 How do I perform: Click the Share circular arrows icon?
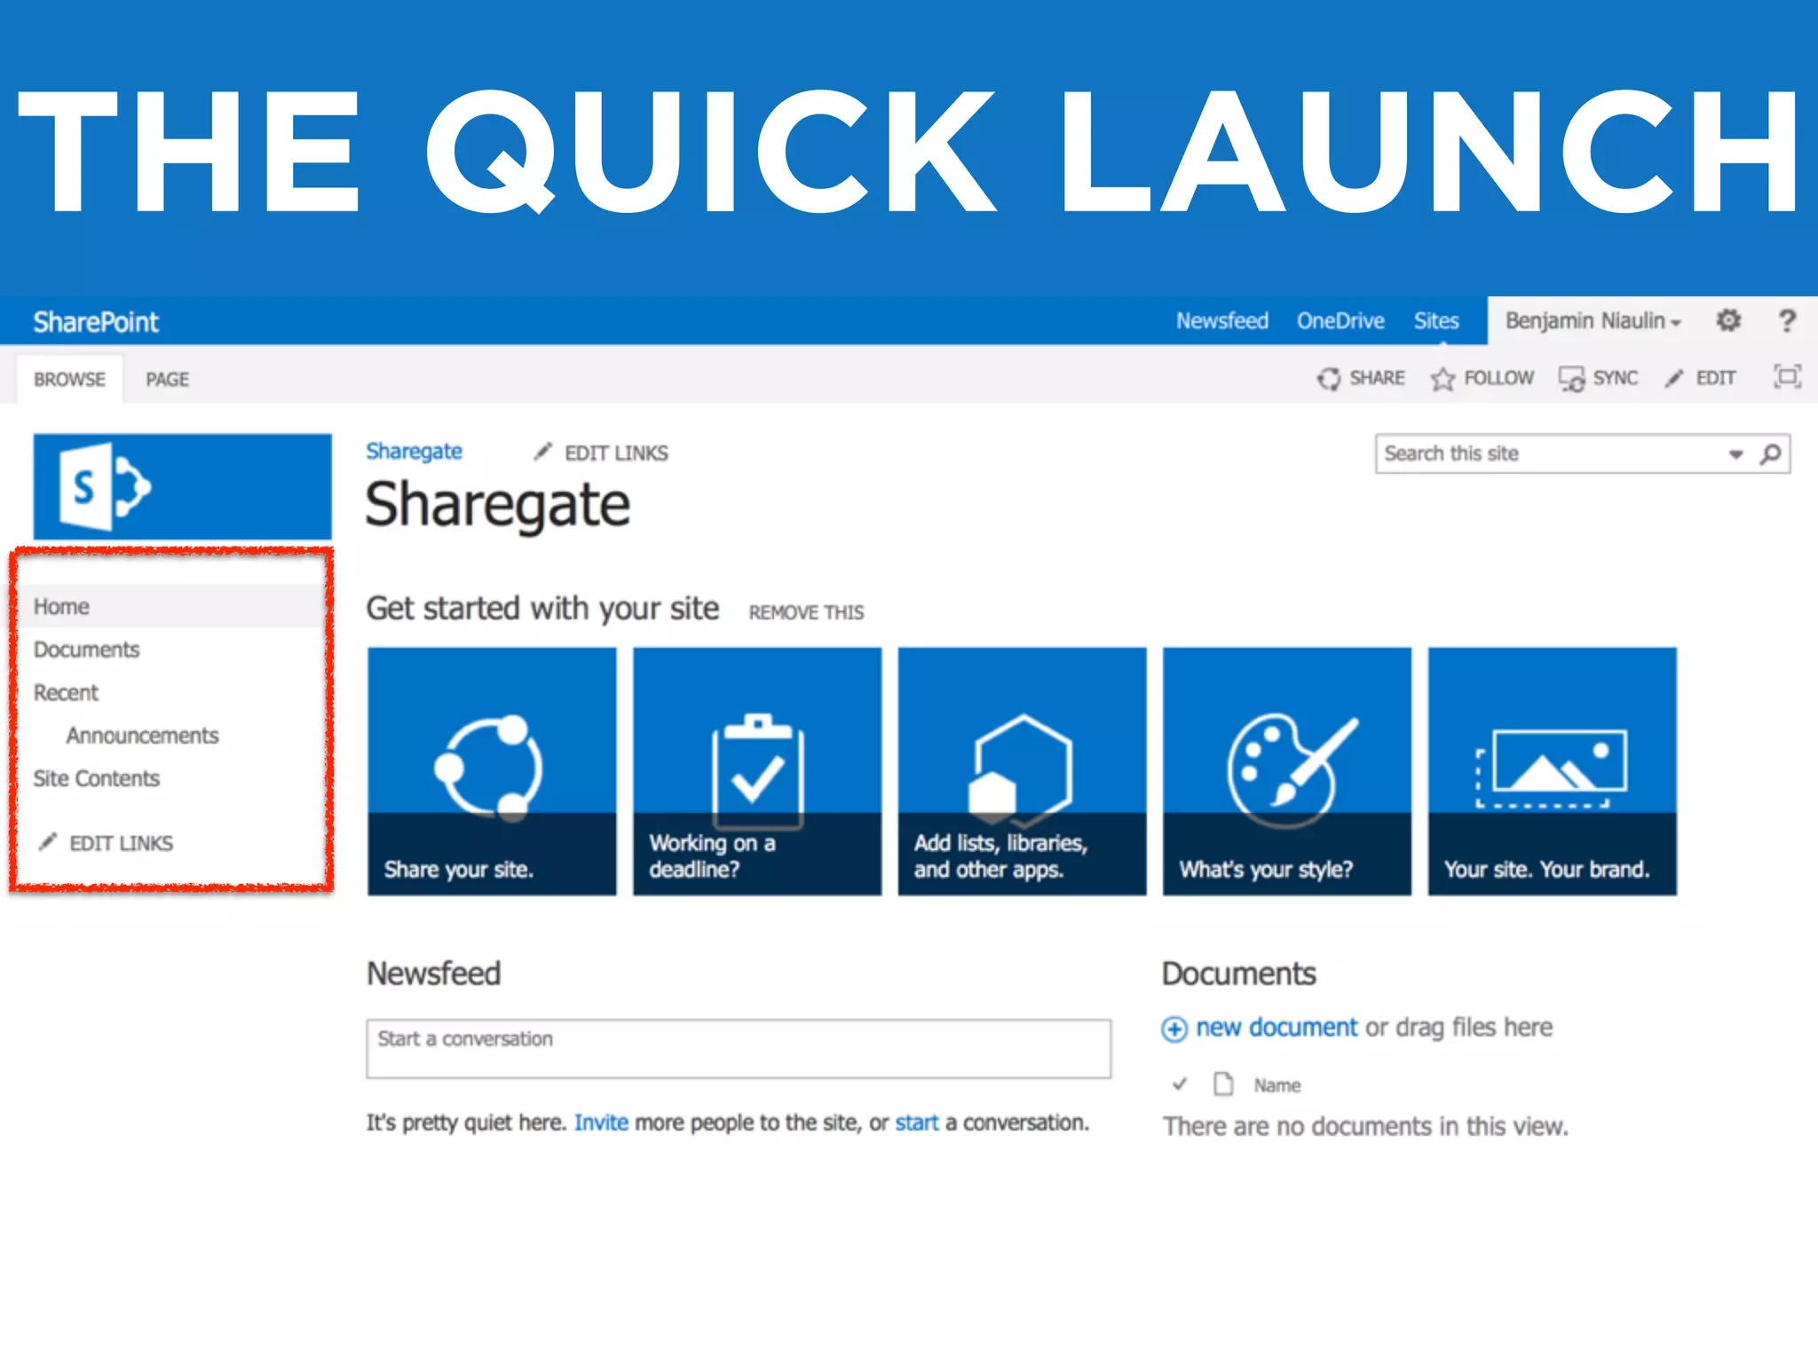point(1329,379)
